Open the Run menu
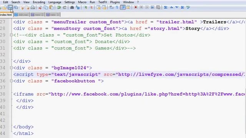 pos(92,2)
